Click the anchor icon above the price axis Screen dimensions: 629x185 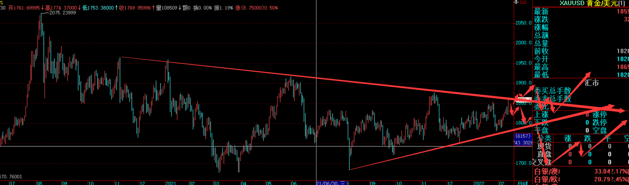tap(517, 2)
